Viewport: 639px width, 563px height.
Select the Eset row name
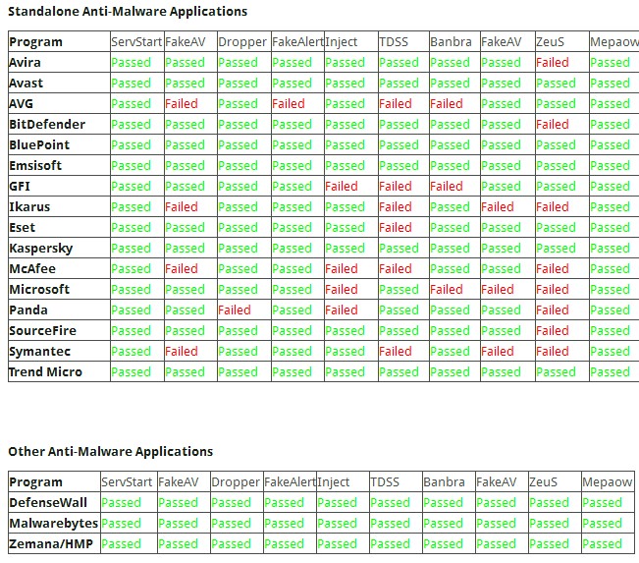click(x=22, y=227)
